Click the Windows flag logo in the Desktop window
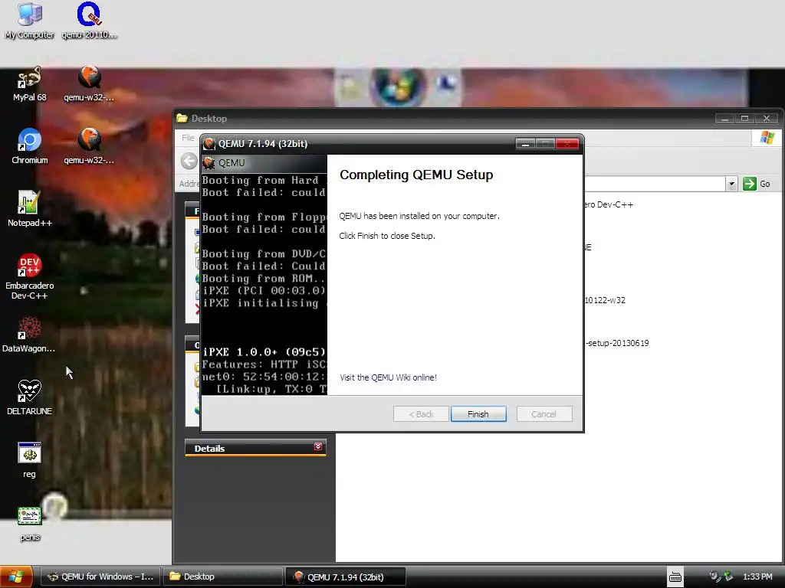The height and width of the screenshot is (588, 785). [x=767, y=138]
